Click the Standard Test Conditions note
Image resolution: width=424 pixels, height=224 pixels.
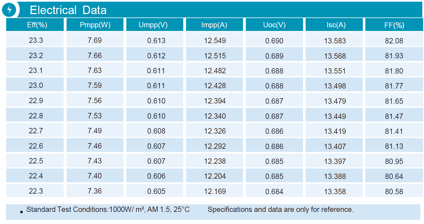[108, 210]
